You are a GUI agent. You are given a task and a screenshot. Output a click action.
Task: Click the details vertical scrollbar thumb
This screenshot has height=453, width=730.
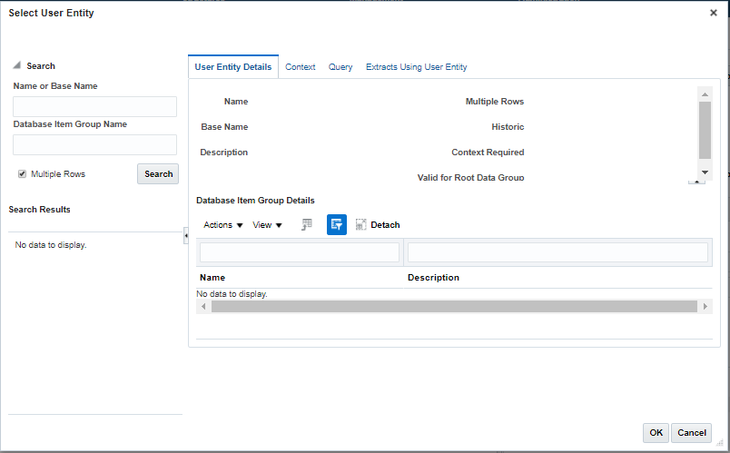pyautogui.click(x=705, y=131)
